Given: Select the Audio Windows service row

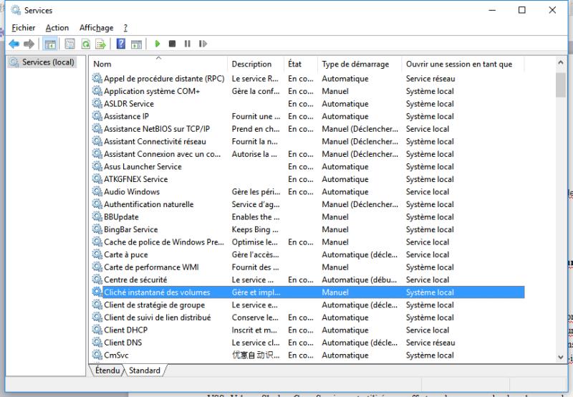Looking at the screenshot, I should click(x=132, y=192).
